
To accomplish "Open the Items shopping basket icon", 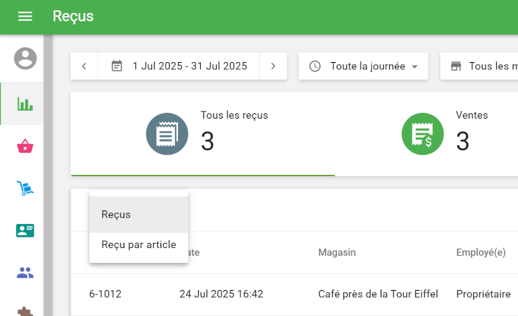I will point(25,146).
